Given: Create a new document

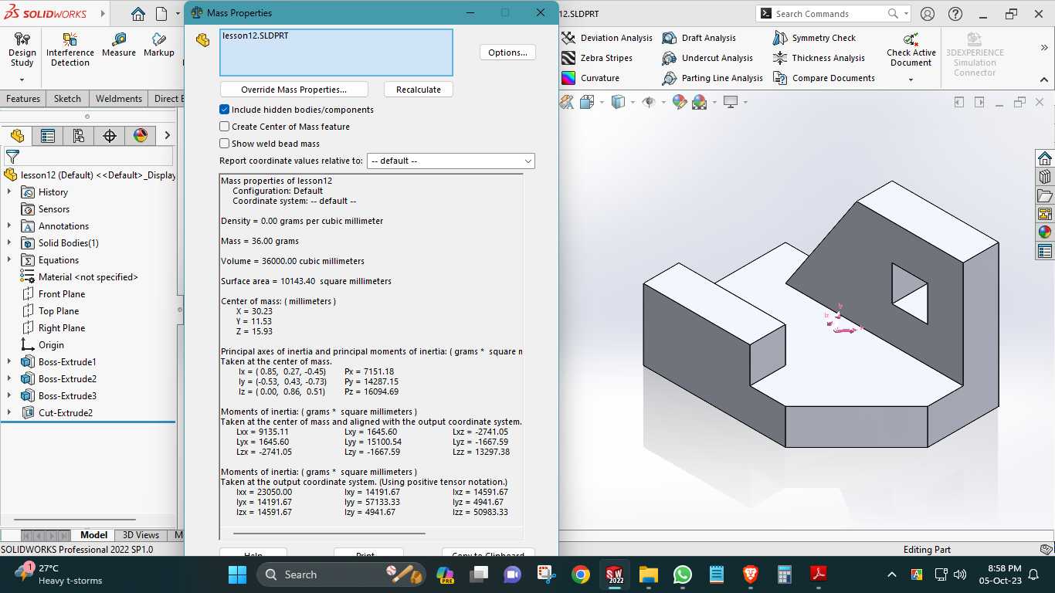Looking at the screenshot, I should pyautogui.click(x=161, y=14).
